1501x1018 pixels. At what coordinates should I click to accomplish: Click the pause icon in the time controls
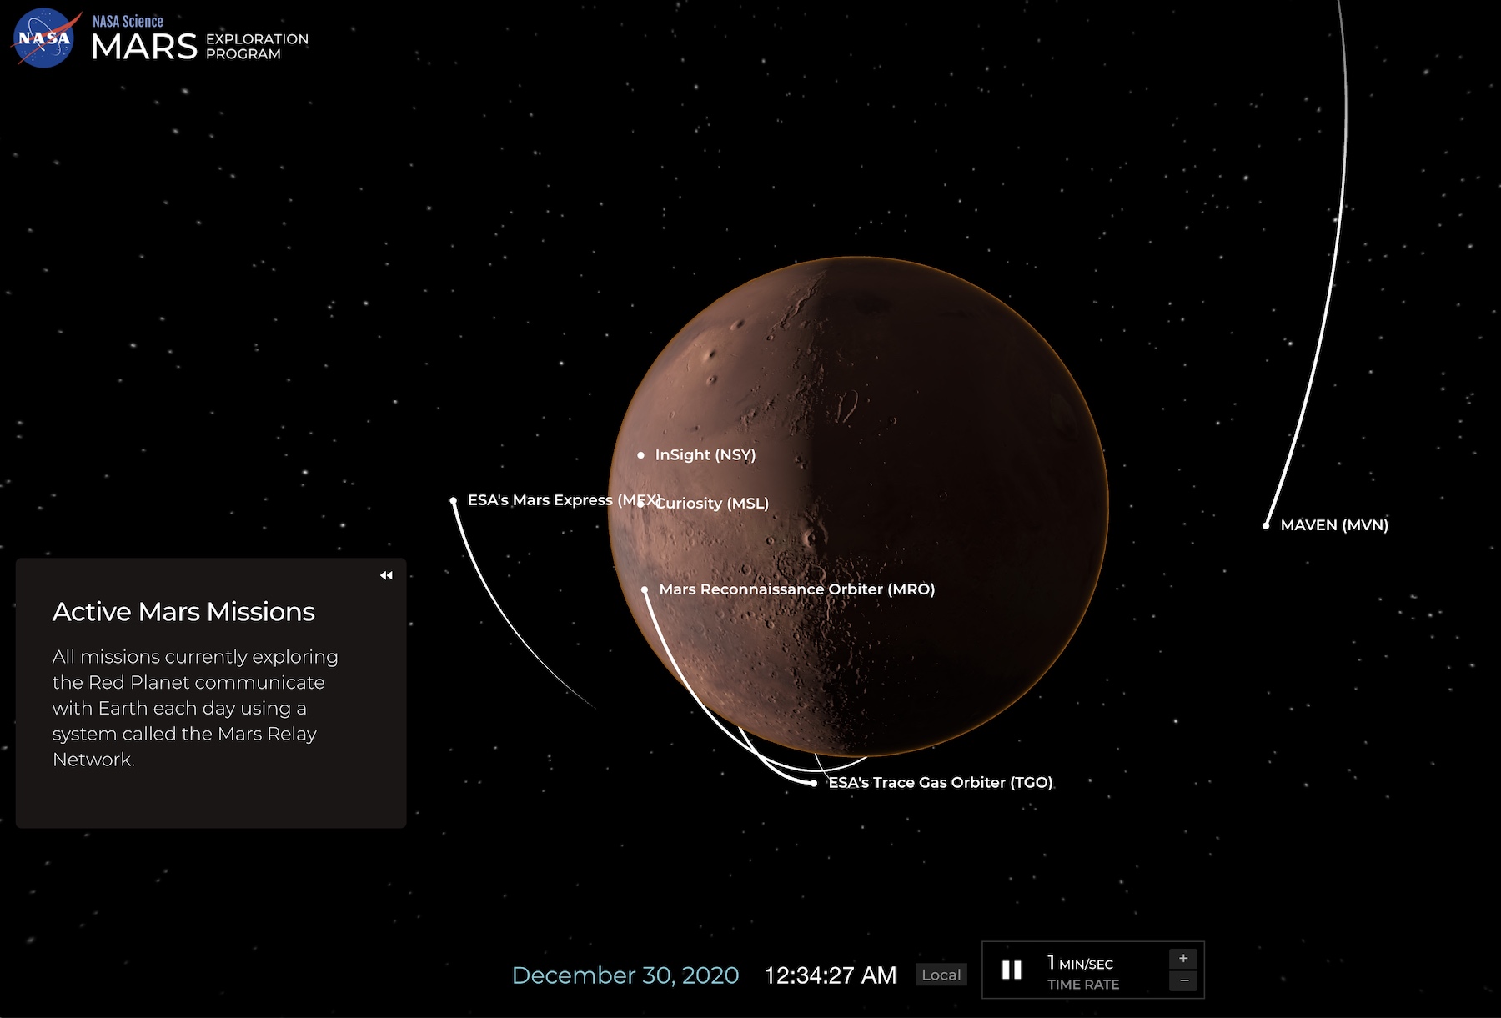(1012, 969)
